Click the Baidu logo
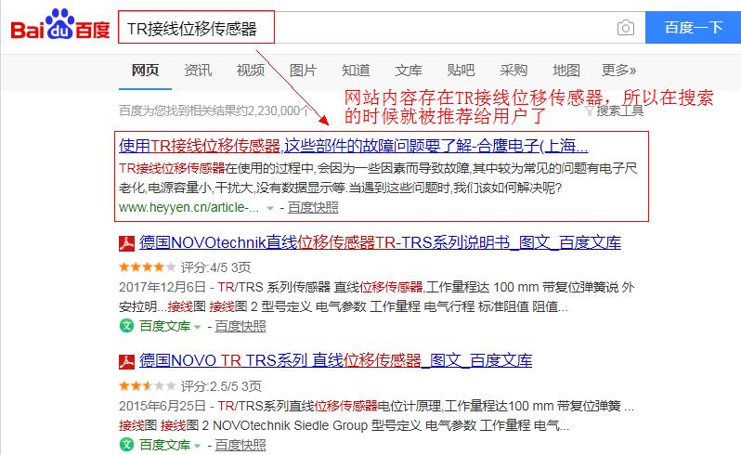741x455 pixels. click(58, 26)
